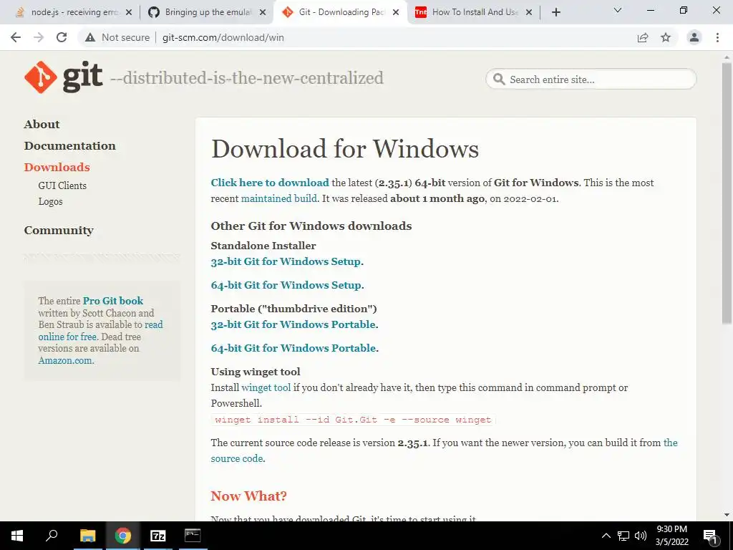Image resolution: width=733 pixels, height=550 pixels.
Task: Download 32-bit Git for Windows Setup
Action: [x=286, y=261]
